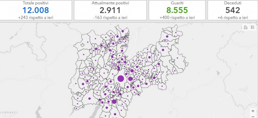The width and height of the screenshot is (258, 118).
Task: Select the Deceduti heading
Action: pyautogui.click(x=233, y=3)
